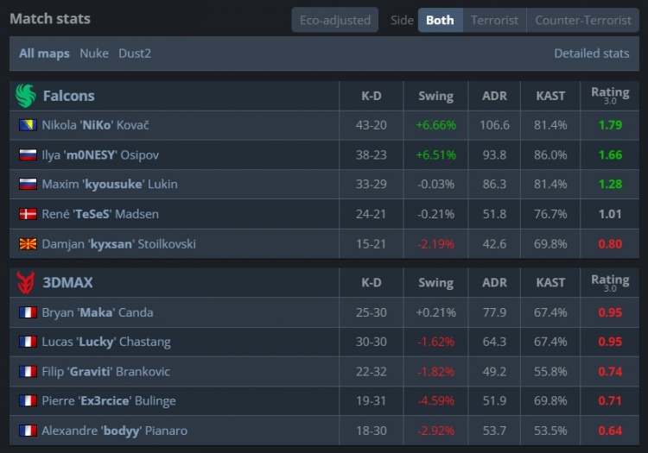The image size is (648, 453).
Task: Open Lucas 'Lucky' Chastang player profile
Action: 105,342
